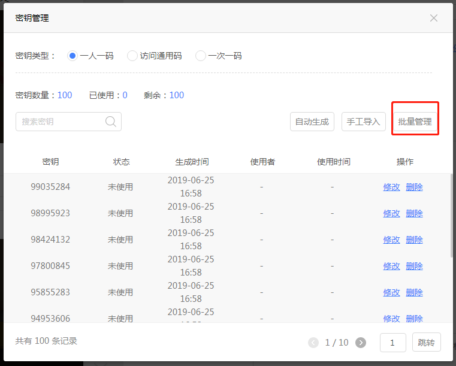The image size is (456, 366).
Task: Click 删除 for key 97800845
Action: coord(414,266)
